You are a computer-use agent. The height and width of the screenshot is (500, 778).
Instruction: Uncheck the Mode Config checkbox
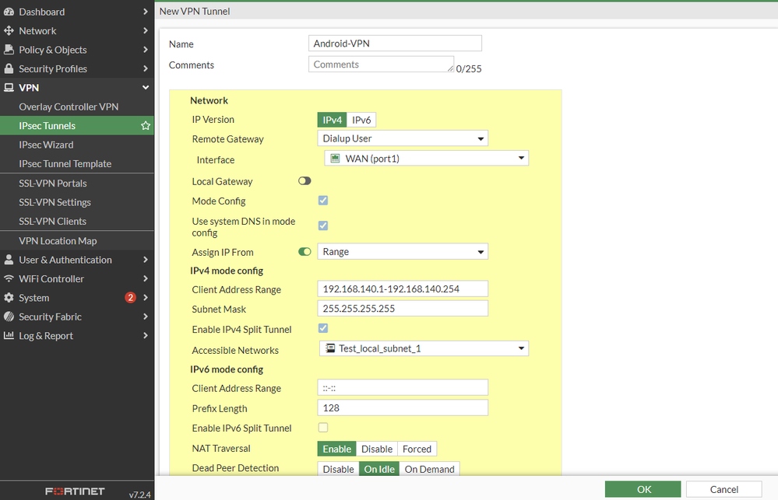coord(323,200)
